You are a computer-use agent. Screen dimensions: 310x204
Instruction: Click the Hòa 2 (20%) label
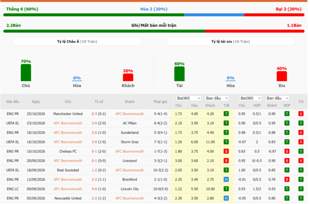coord(155,9)
